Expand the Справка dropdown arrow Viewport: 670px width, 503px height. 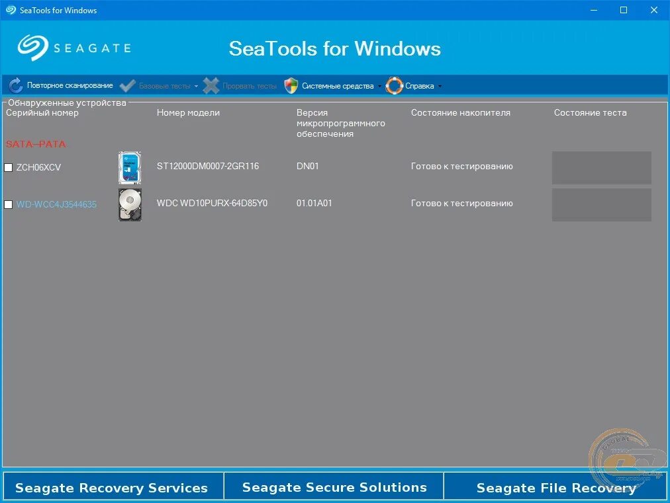point(440,86)
